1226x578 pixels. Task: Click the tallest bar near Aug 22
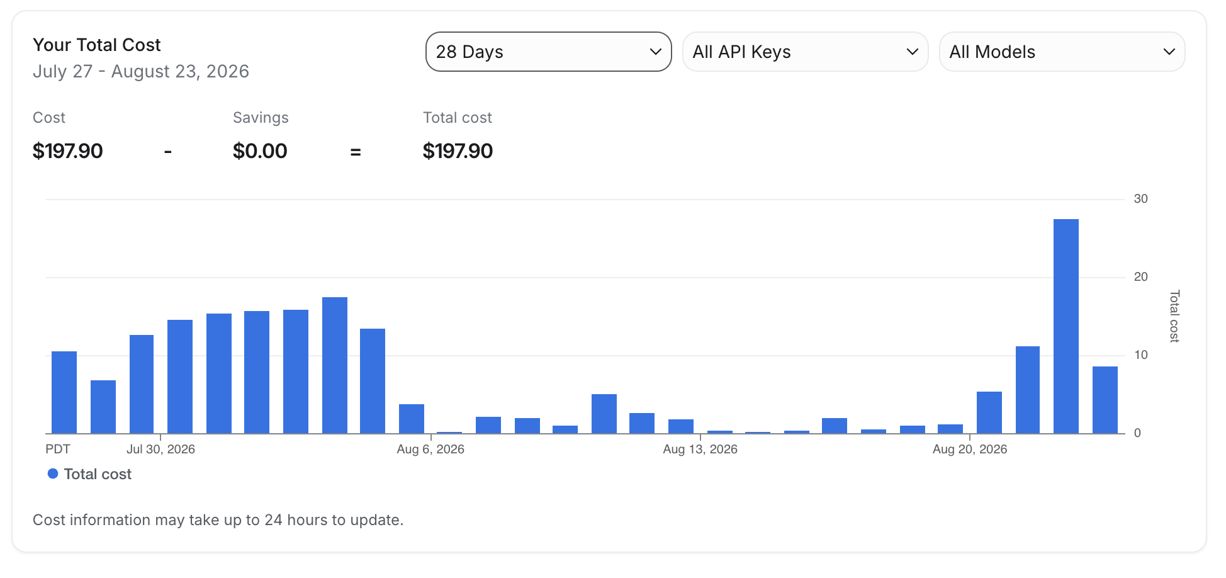pos(1066,326)
